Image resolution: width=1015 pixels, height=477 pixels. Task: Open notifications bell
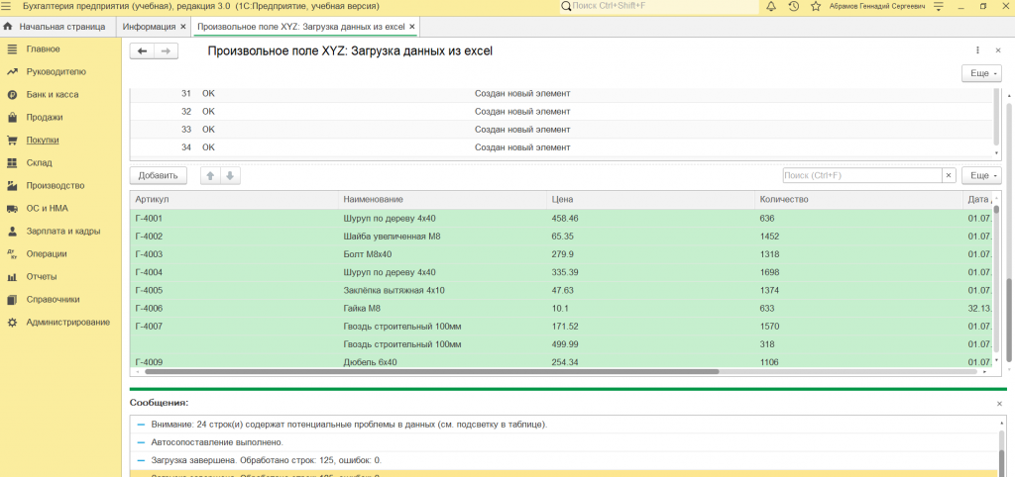pos(771,6)
